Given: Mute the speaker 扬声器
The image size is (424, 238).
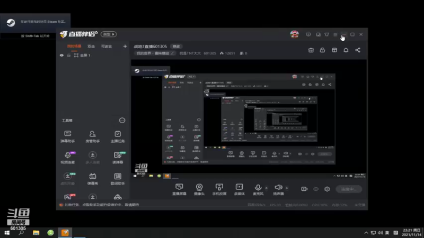Looking at the screenshot, I should tap(278, 189).
